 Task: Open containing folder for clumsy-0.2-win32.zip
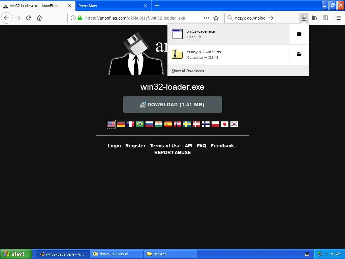coord(299,54)
